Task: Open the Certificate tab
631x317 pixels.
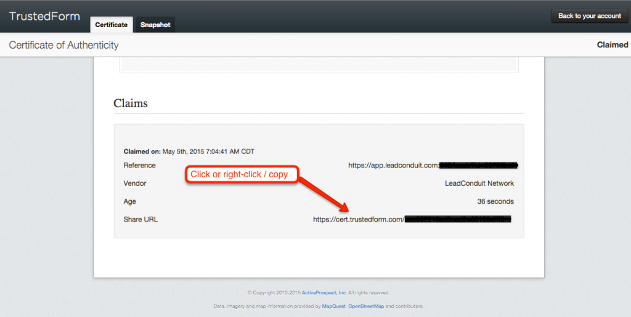Action: pyautogui.click(x=111, y=25)
